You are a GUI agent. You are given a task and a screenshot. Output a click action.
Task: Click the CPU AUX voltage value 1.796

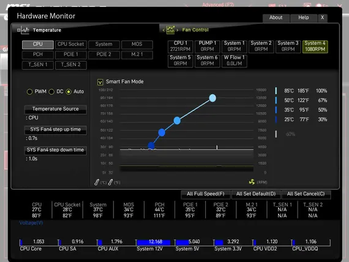click(x=116, y=242)
